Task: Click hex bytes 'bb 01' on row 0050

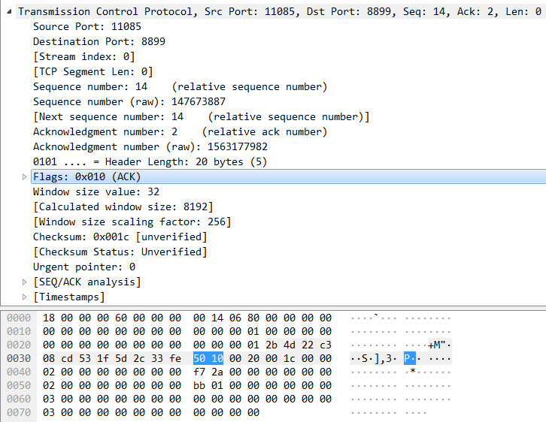Action: point(208,385)
